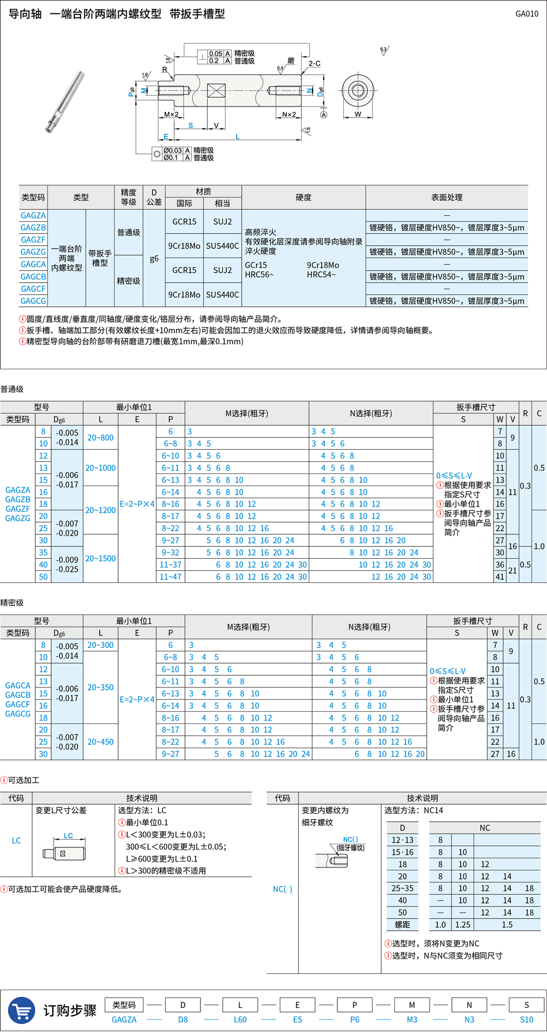Click the N box in the ordering steps

[x=469, y=1005]
